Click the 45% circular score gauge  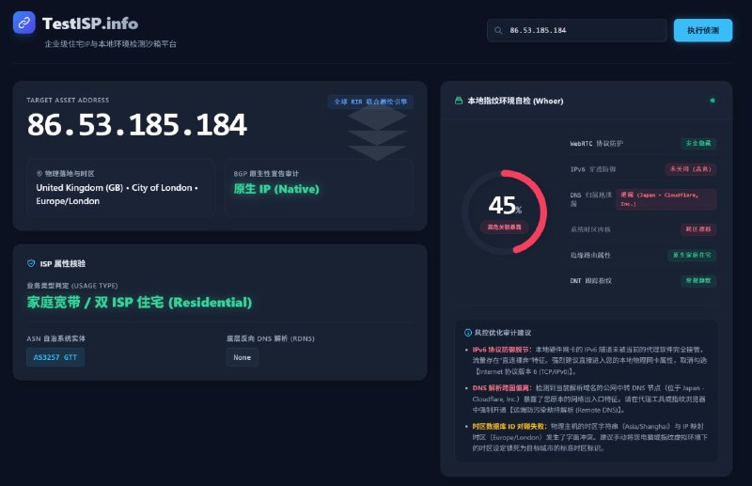tap(504, 212)
